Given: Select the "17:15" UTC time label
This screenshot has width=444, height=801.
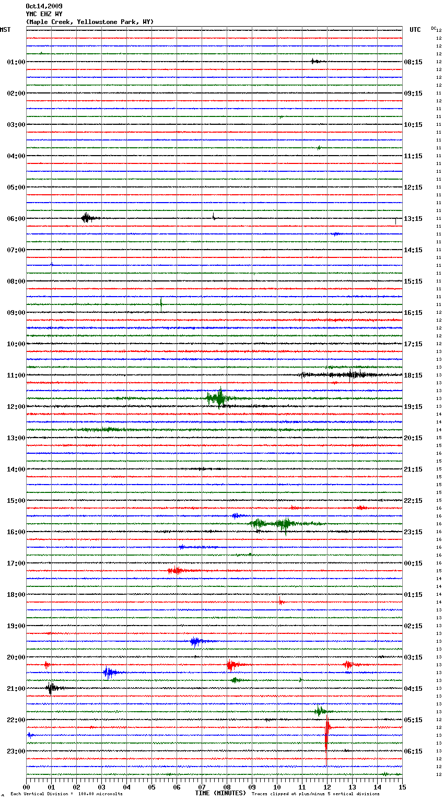Looking at the screenshot, I should 413,344.
